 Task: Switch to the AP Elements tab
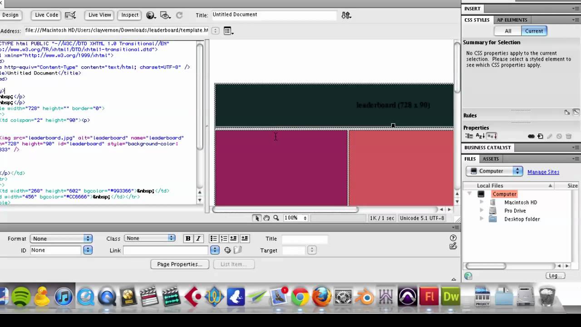512,20
